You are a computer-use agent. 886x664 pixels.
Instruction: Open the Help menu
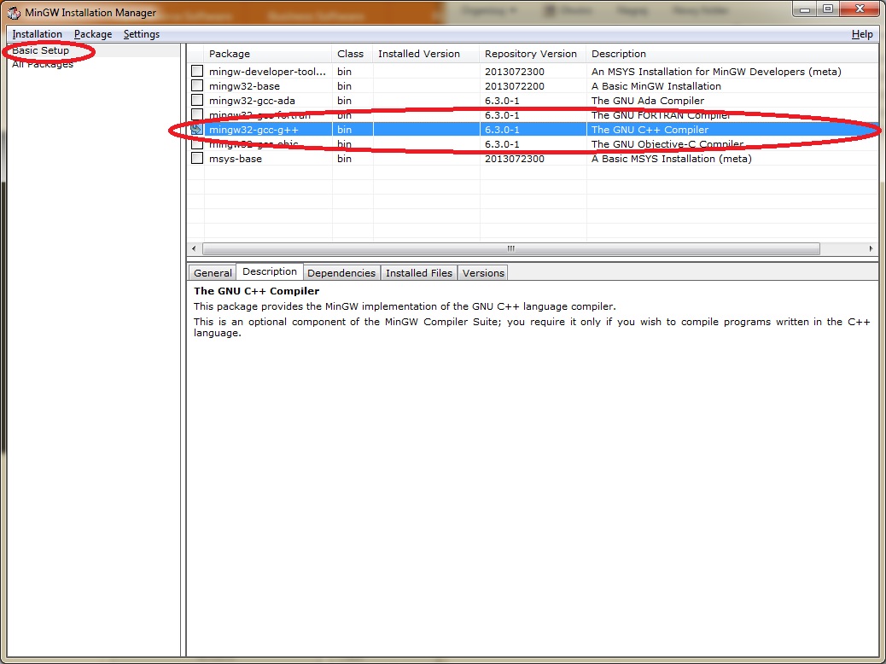(x=862, y=34)
